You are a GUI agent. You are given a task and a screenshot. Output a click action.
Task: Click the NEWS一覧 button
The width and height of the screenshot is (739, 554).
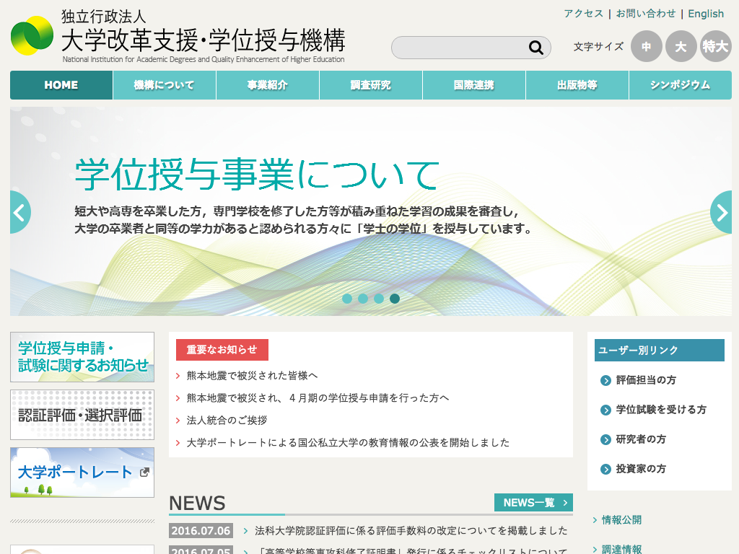click(x=533, y=503)
